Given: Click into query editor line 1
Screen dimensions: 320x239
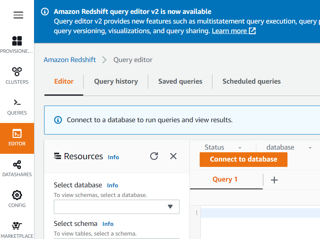Looking at the screenshot, I should coord(260,213).
